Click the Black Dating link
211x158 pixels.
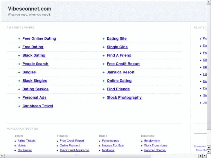pyautogui.click(x=34, y=55)
